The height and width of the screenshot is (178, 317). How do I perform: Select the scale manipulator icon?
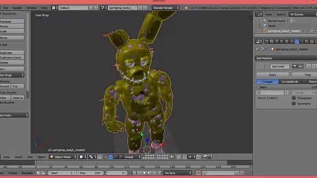point(120,157)
